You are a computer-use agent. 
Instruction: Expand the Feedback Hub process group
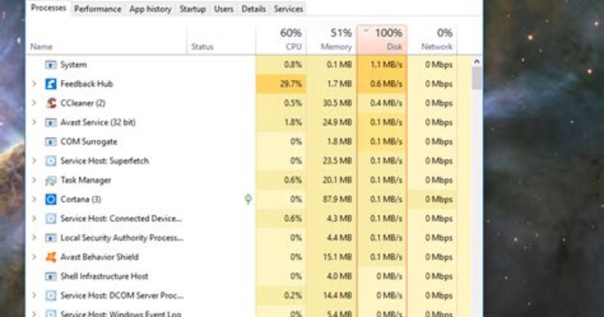point(34,84)
